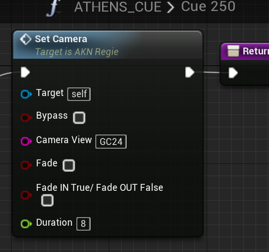Click the Set Camera input execution pin
Viewport: 269px width, 252px height.
(26, 72)
